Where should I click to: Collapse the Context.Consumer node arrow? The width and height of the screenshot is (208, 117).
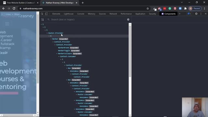pyautogui.click(x=59, y=57)
